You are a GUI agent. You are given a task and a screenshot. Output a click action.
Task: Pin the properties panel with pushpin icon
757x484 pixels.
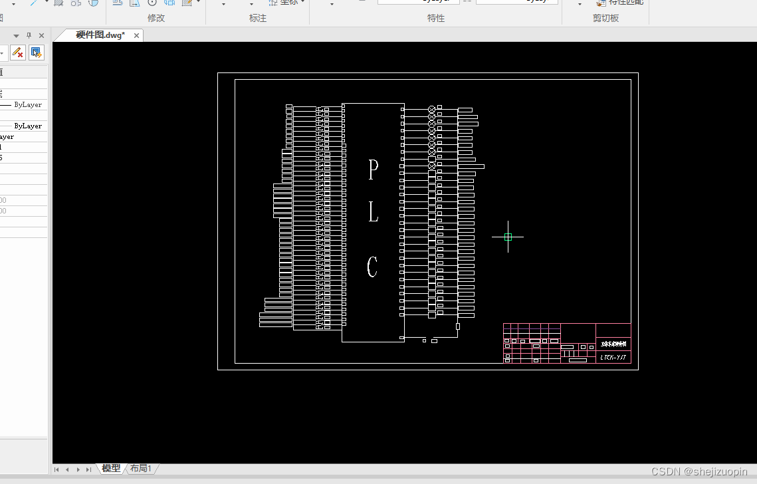point(29,35)
